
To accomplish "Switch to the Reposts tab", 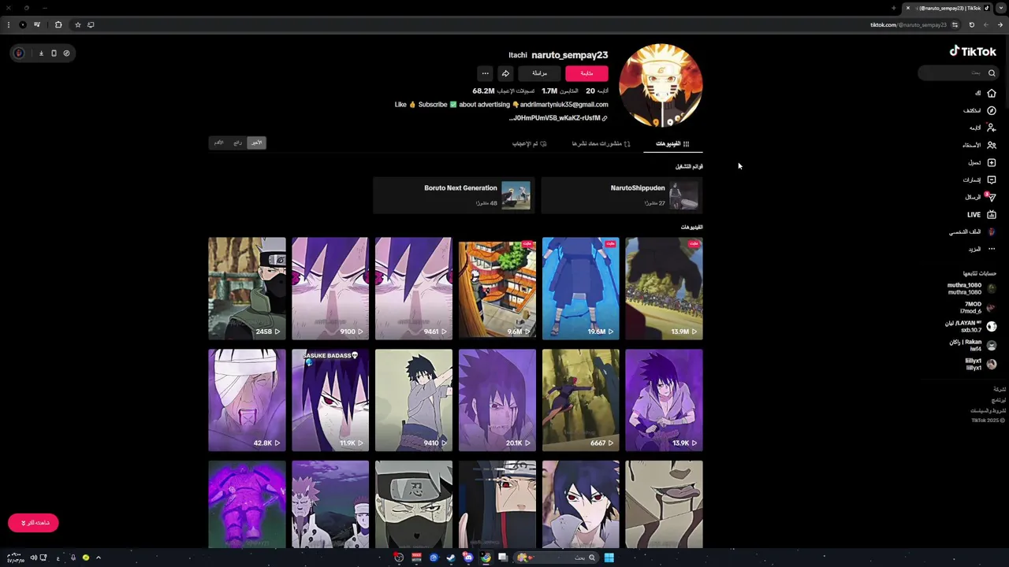I will [x=601, y=143].
